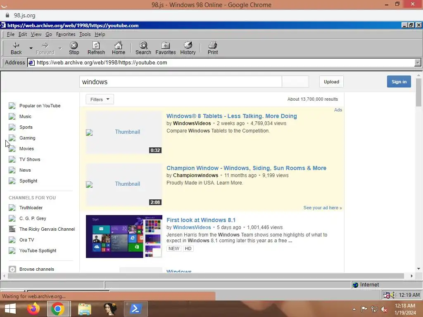Open the Sports sidebar category
Image resolution: width=423 pixels, height=317 pixels.
pyautogui.click(x=26, y=127)
